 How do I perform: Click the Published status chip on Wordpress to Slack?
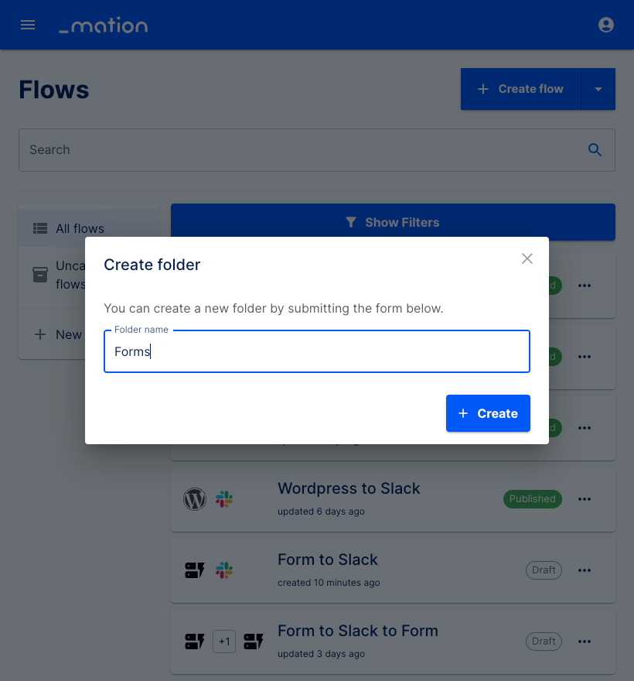click(532, 499)
